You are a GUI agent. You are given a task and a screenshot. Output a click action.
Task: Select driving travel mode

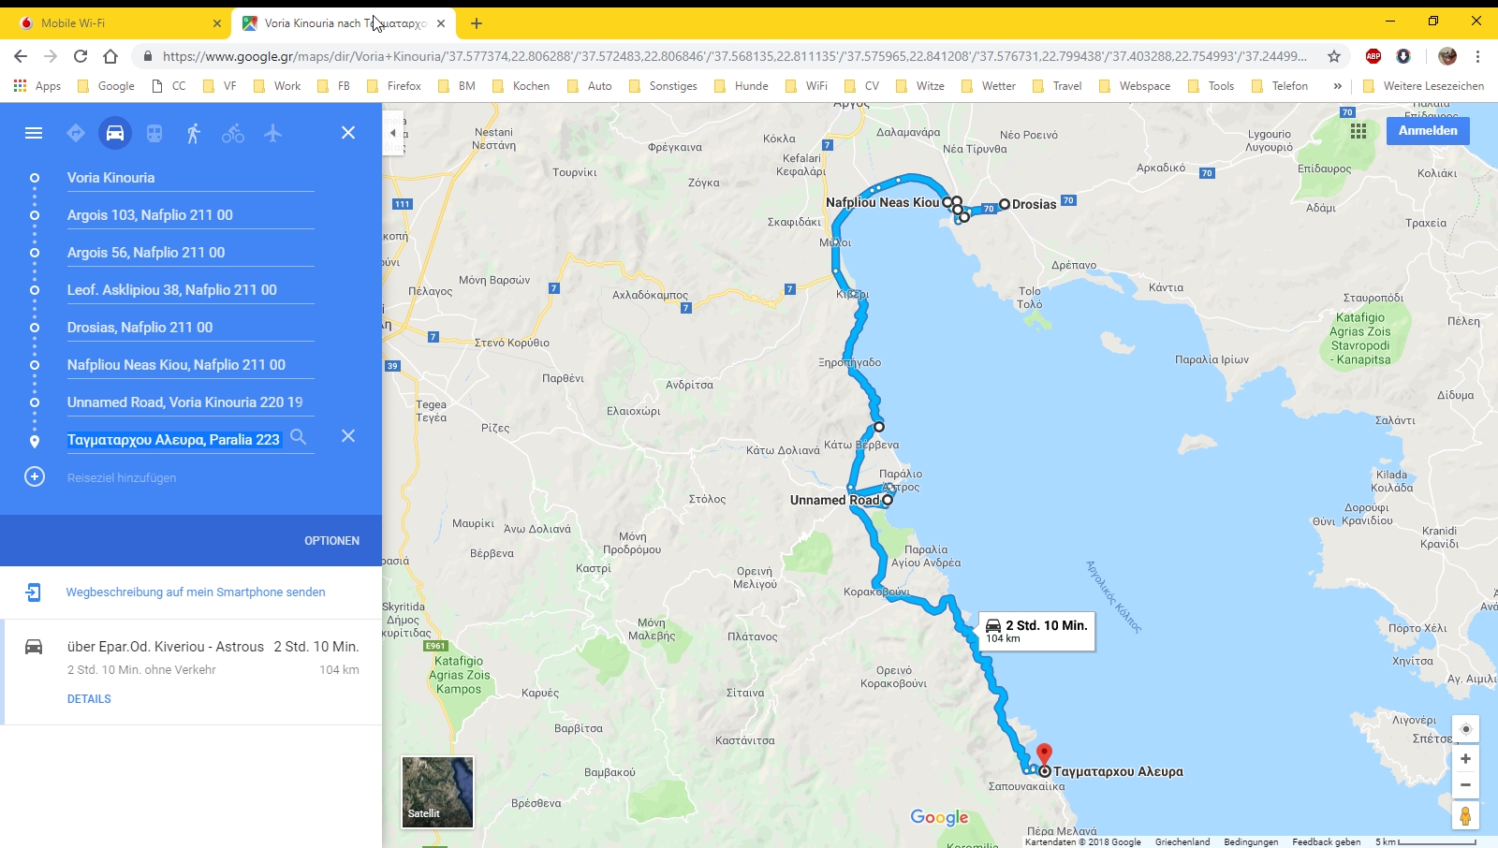(x=115, y=133)
